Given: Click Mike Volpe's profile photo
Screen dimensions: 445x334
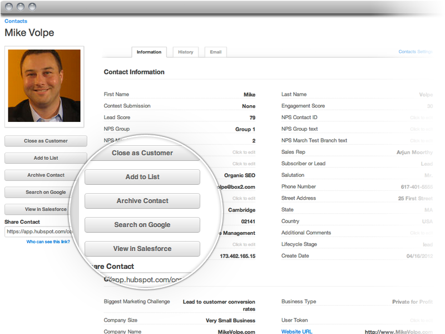Looking at the screenshot, I should (x=44, y=85).
